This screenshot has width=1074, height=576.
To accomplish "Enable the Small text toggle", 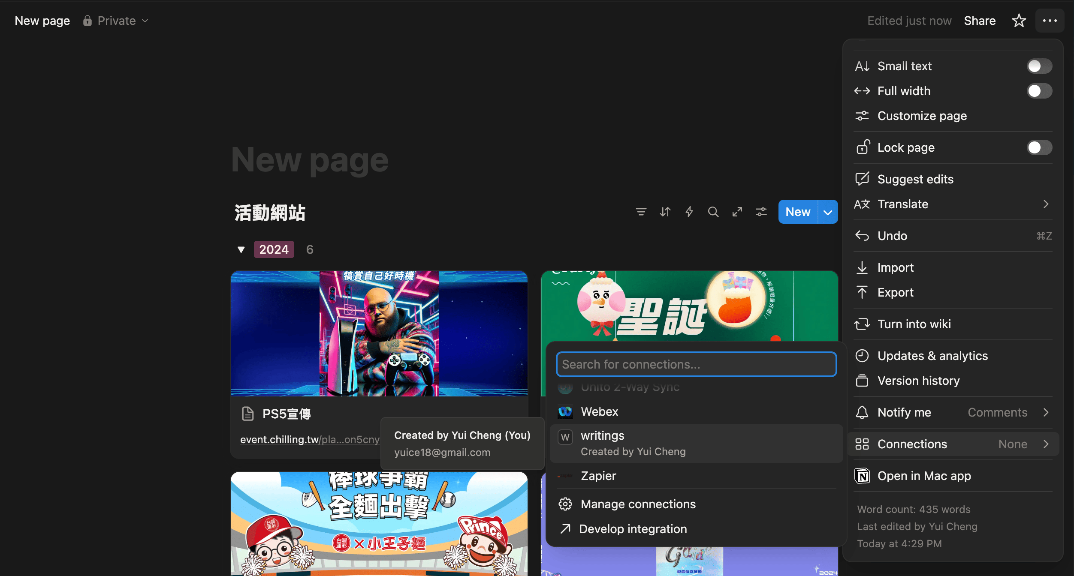I will click(x=1039, y=66).
